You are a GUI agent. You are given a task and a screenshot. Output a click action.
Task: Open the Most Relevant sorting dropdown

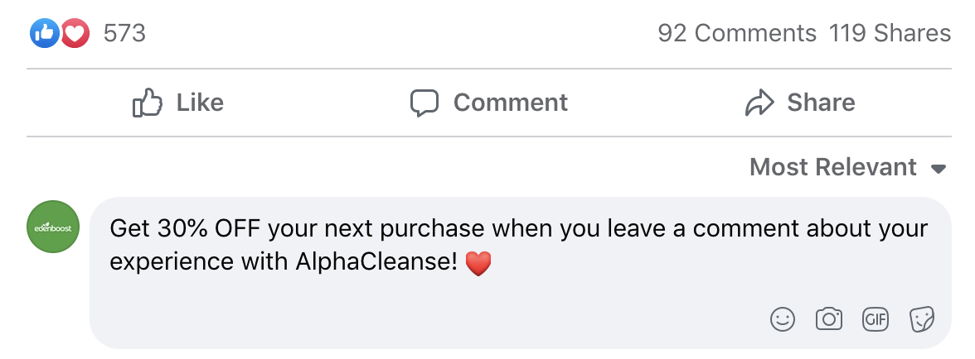pyautogui.click(x=832, y=167)
